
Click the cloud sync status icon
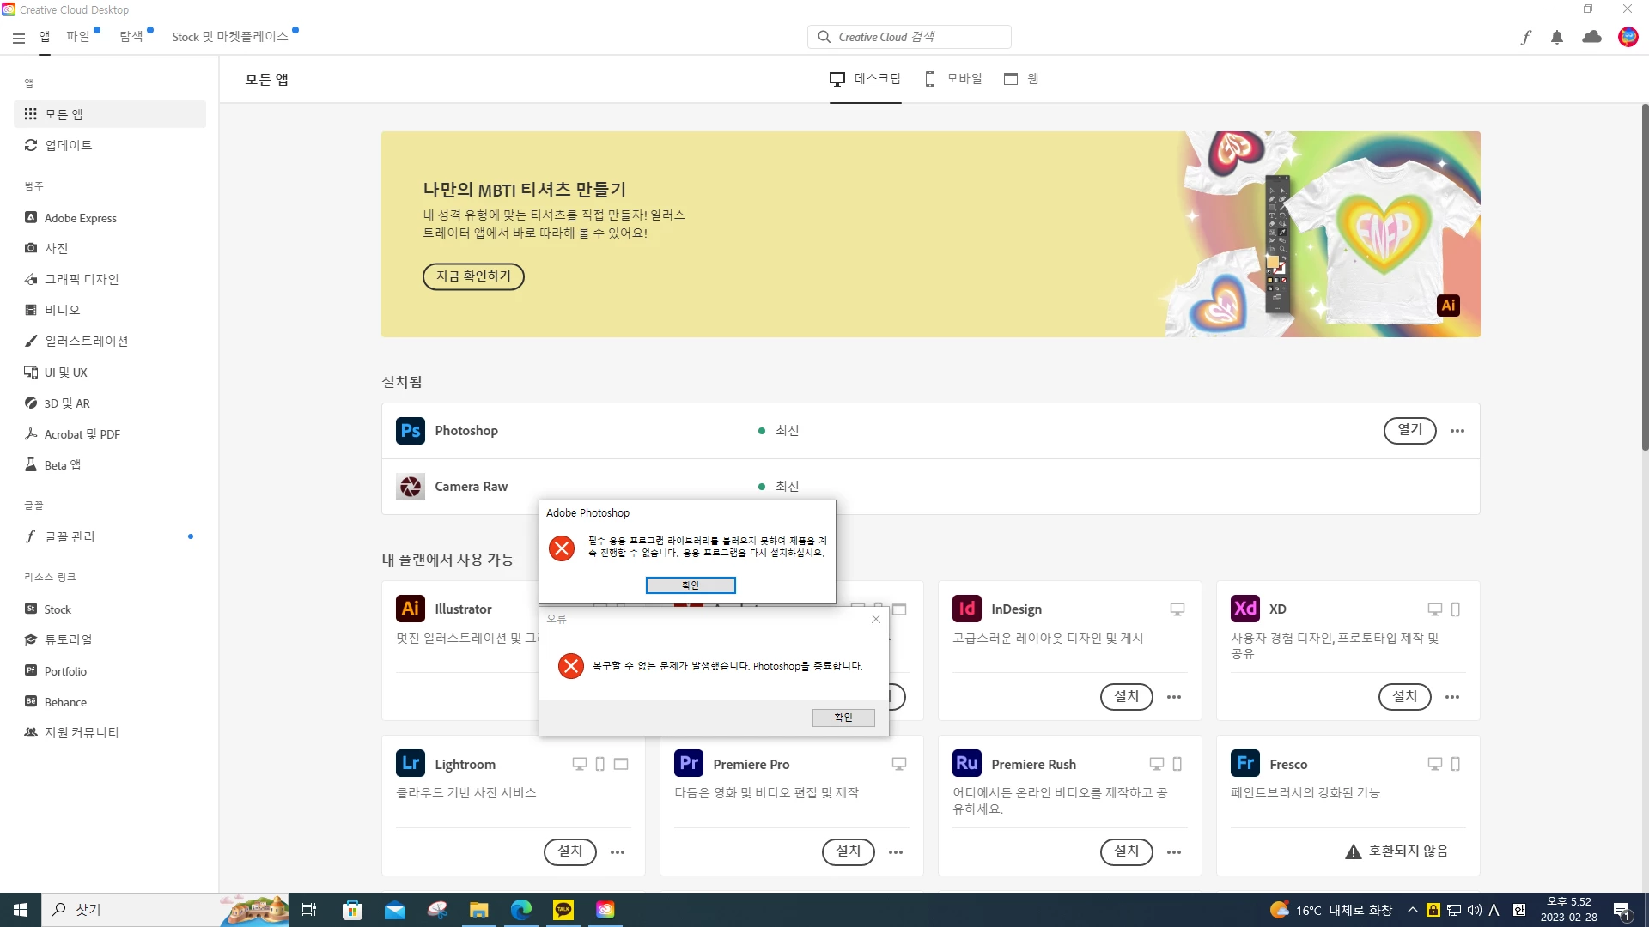coord(1591,37)
